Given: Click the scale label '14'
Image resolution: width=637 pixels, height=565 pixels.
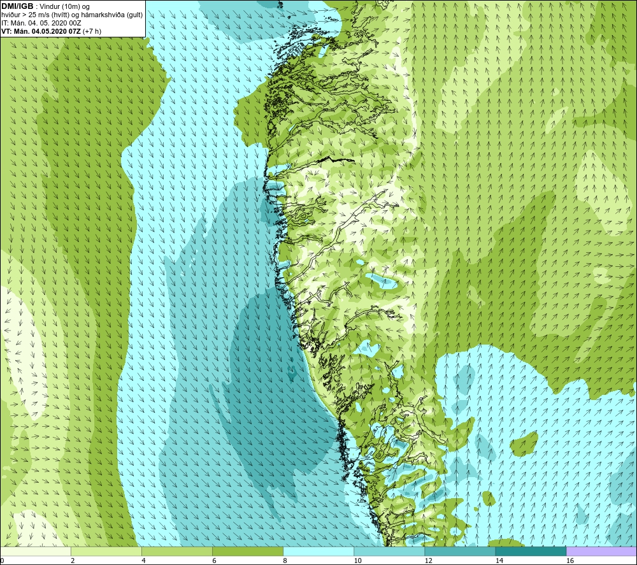Looking at the screenshot, I should click(499, 561).
